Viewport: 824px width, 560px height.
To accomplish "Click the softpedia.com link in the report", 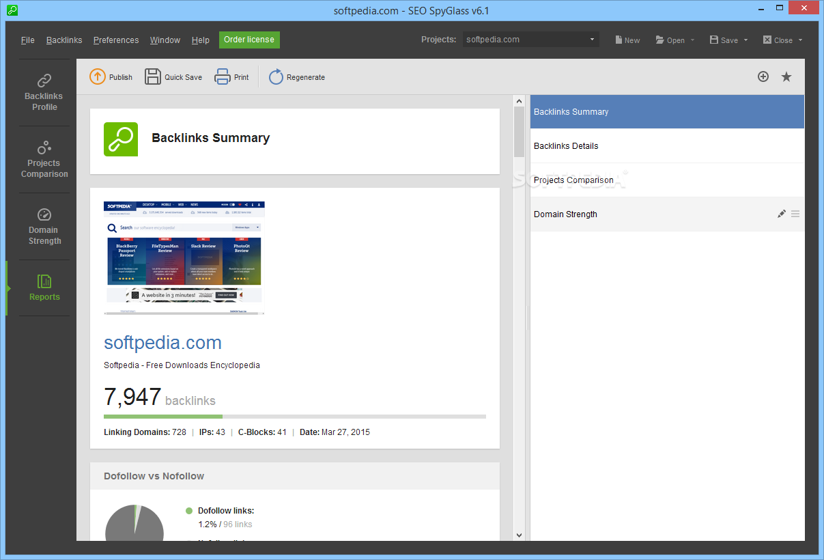I will 162,342.
